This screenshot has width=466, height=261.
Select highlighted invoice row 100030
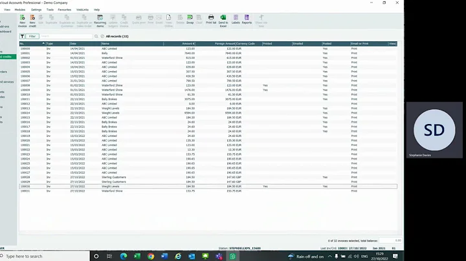tap(208, 186)
